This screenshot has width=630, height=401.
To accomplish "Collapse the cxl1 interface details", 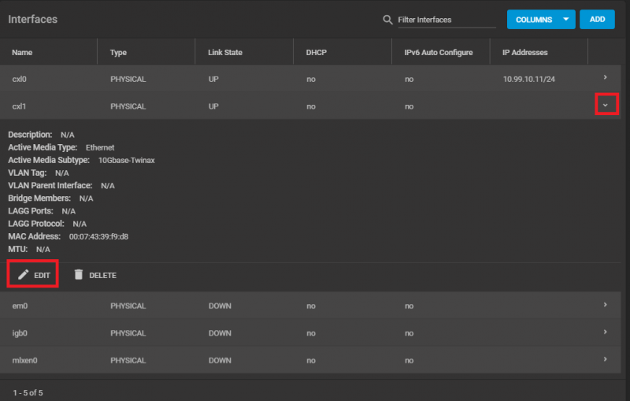I will pos(605,105).
